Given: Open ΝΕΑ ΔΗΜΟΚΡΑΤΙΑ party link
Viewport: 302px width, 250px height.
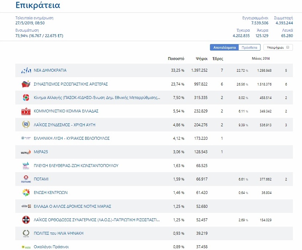Looking at the screenshot, I should (x=50, y=70).
